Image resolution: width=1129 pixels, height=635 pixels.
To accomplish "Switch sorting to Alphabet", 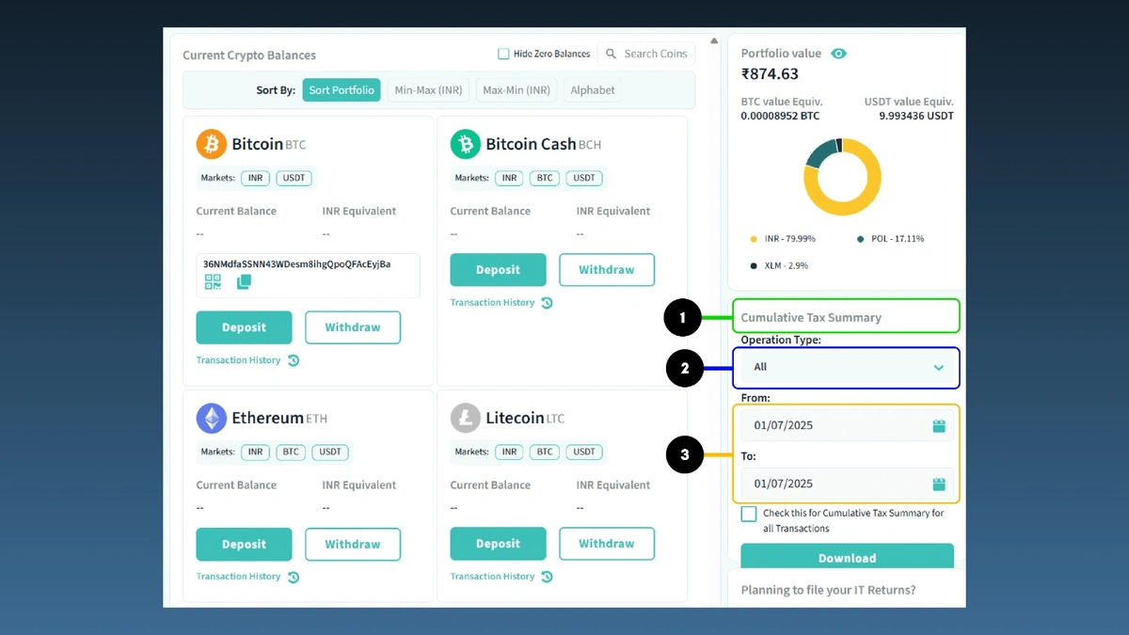I will [593, 90].
